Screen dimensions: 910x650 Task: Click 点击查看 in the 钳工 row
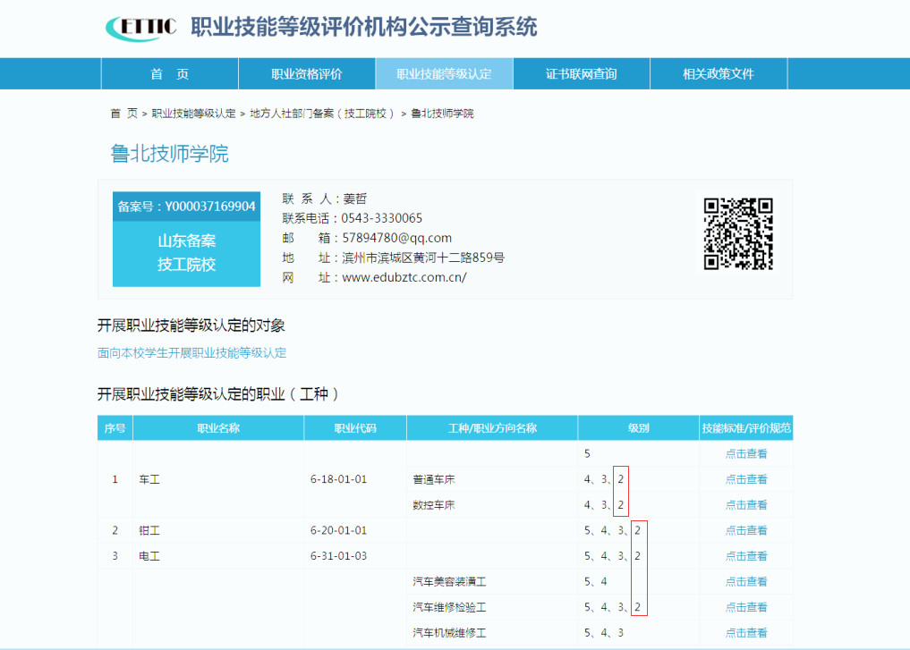tap(746, 530)
